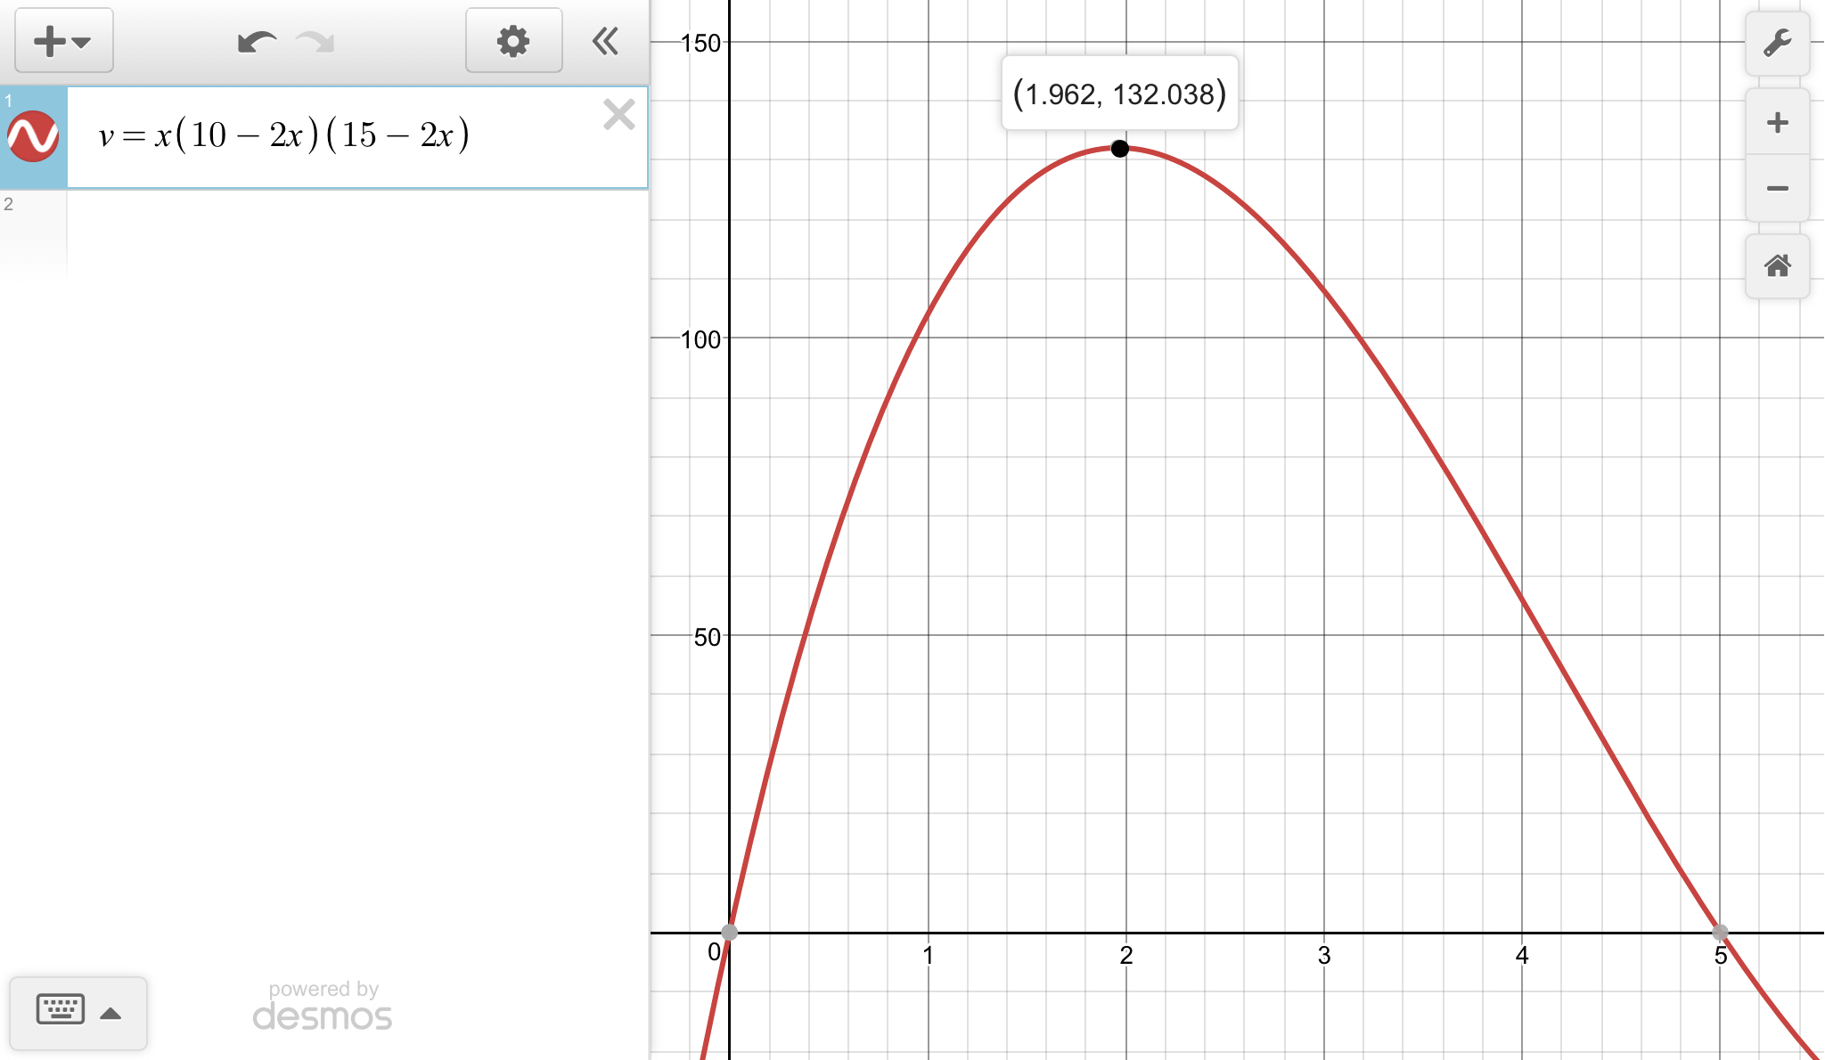
Task: Expand keyboard panel with the up arrow
Action: pos(110,1013)
